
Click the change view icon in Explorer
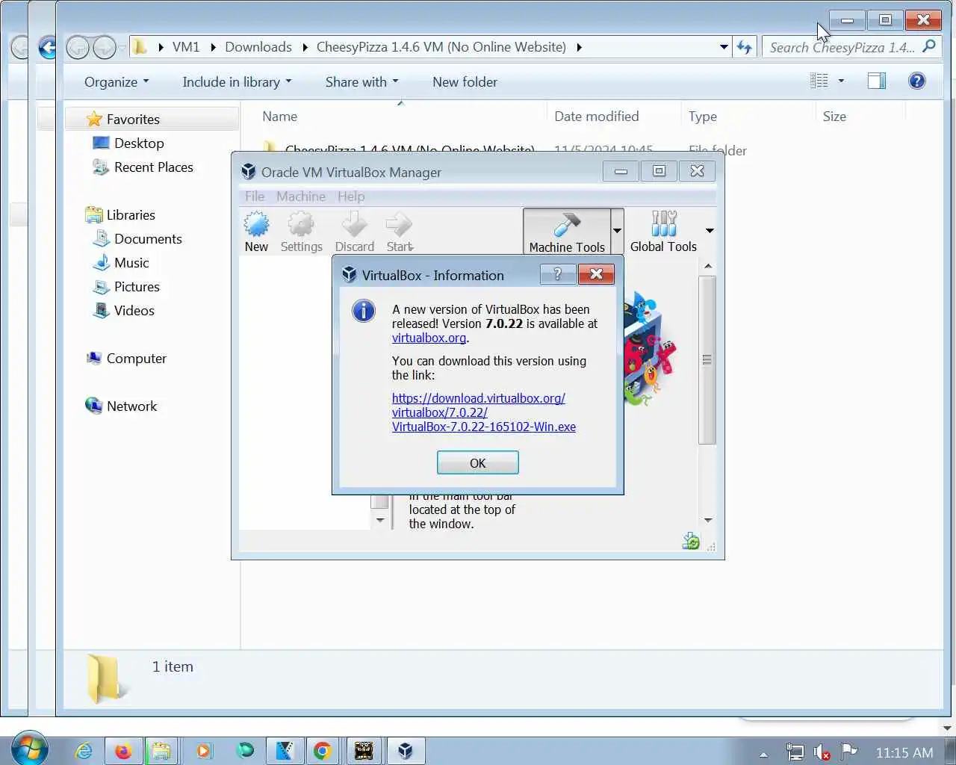click(819, 81)
